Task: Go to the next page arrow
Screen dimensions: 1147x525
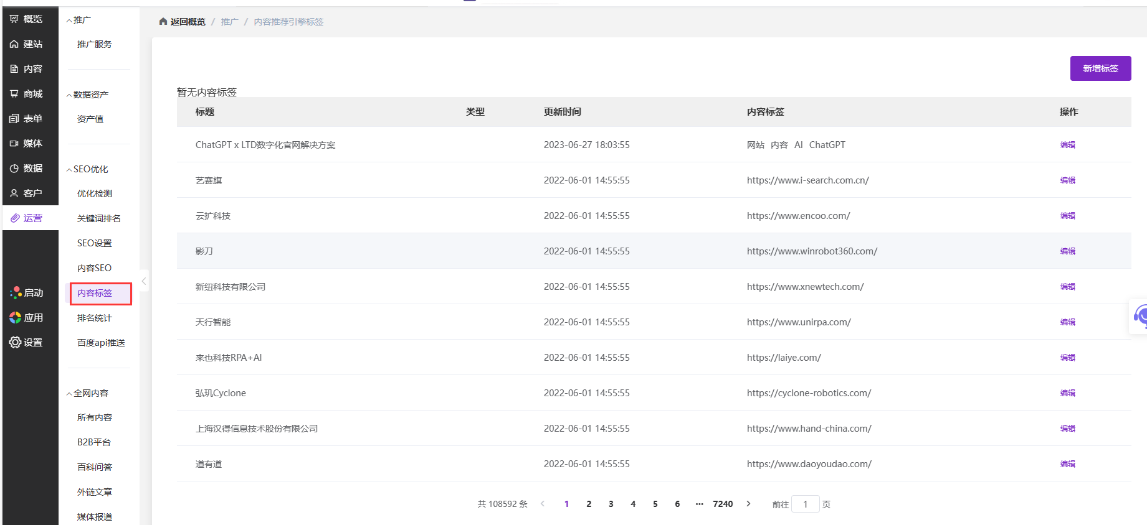Action: (x=748, y=504)
